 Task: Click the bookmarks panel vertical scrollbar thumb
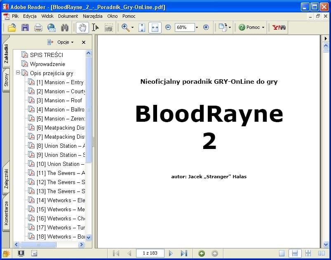point(89,110)
